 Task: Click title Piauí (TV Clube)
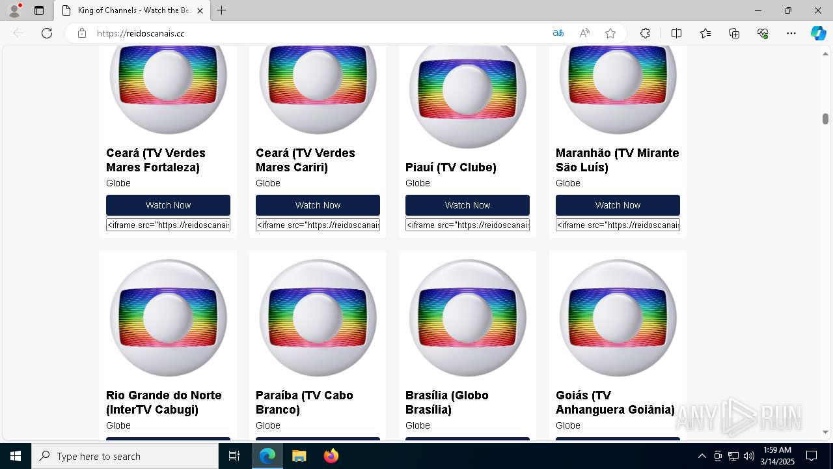[451, 167]
